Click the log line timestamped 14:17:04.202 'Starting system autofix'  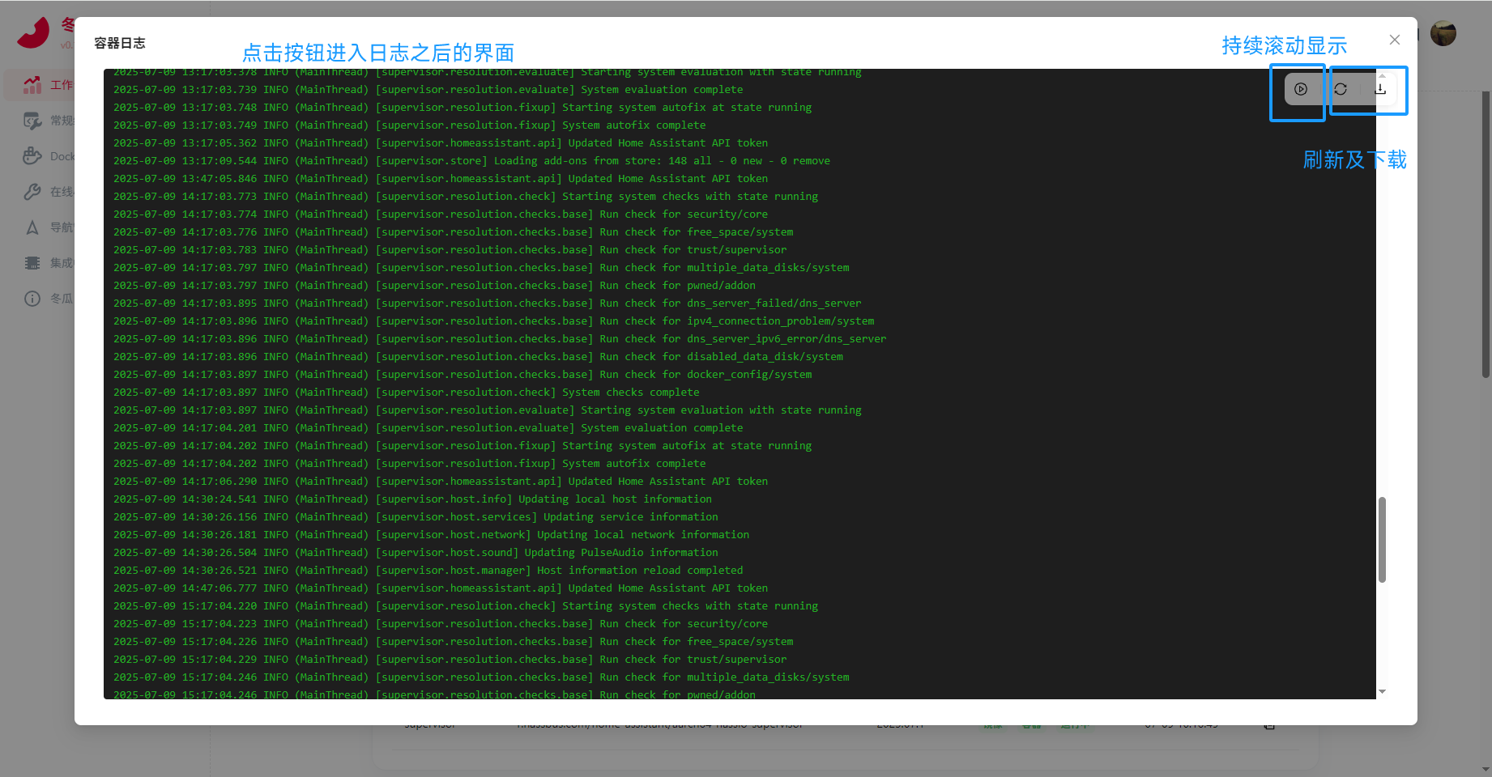463,446
